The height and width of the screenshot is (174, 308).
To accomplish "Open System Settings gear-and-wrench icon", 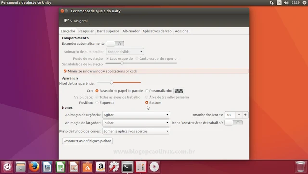I will [114, 167].
